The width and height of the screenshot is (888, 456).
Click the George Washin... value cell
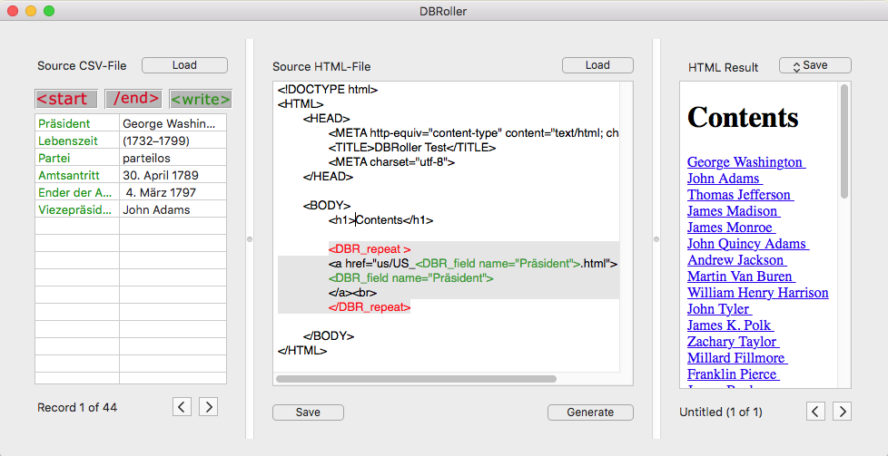pyautogui.click(x=173, y=123)
